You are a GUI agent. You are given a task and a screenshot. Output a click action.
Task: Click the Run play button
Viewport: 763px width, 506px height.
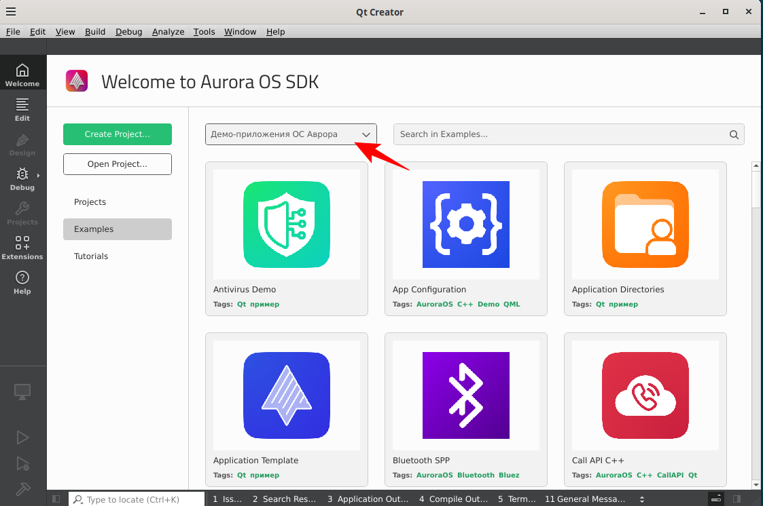pos(22,437)
